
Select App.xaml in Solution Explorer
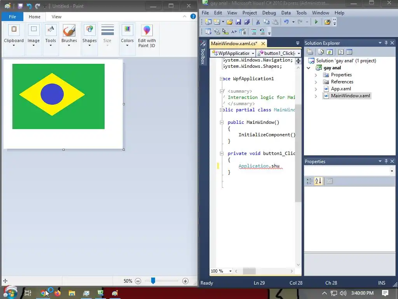point(341,89)
